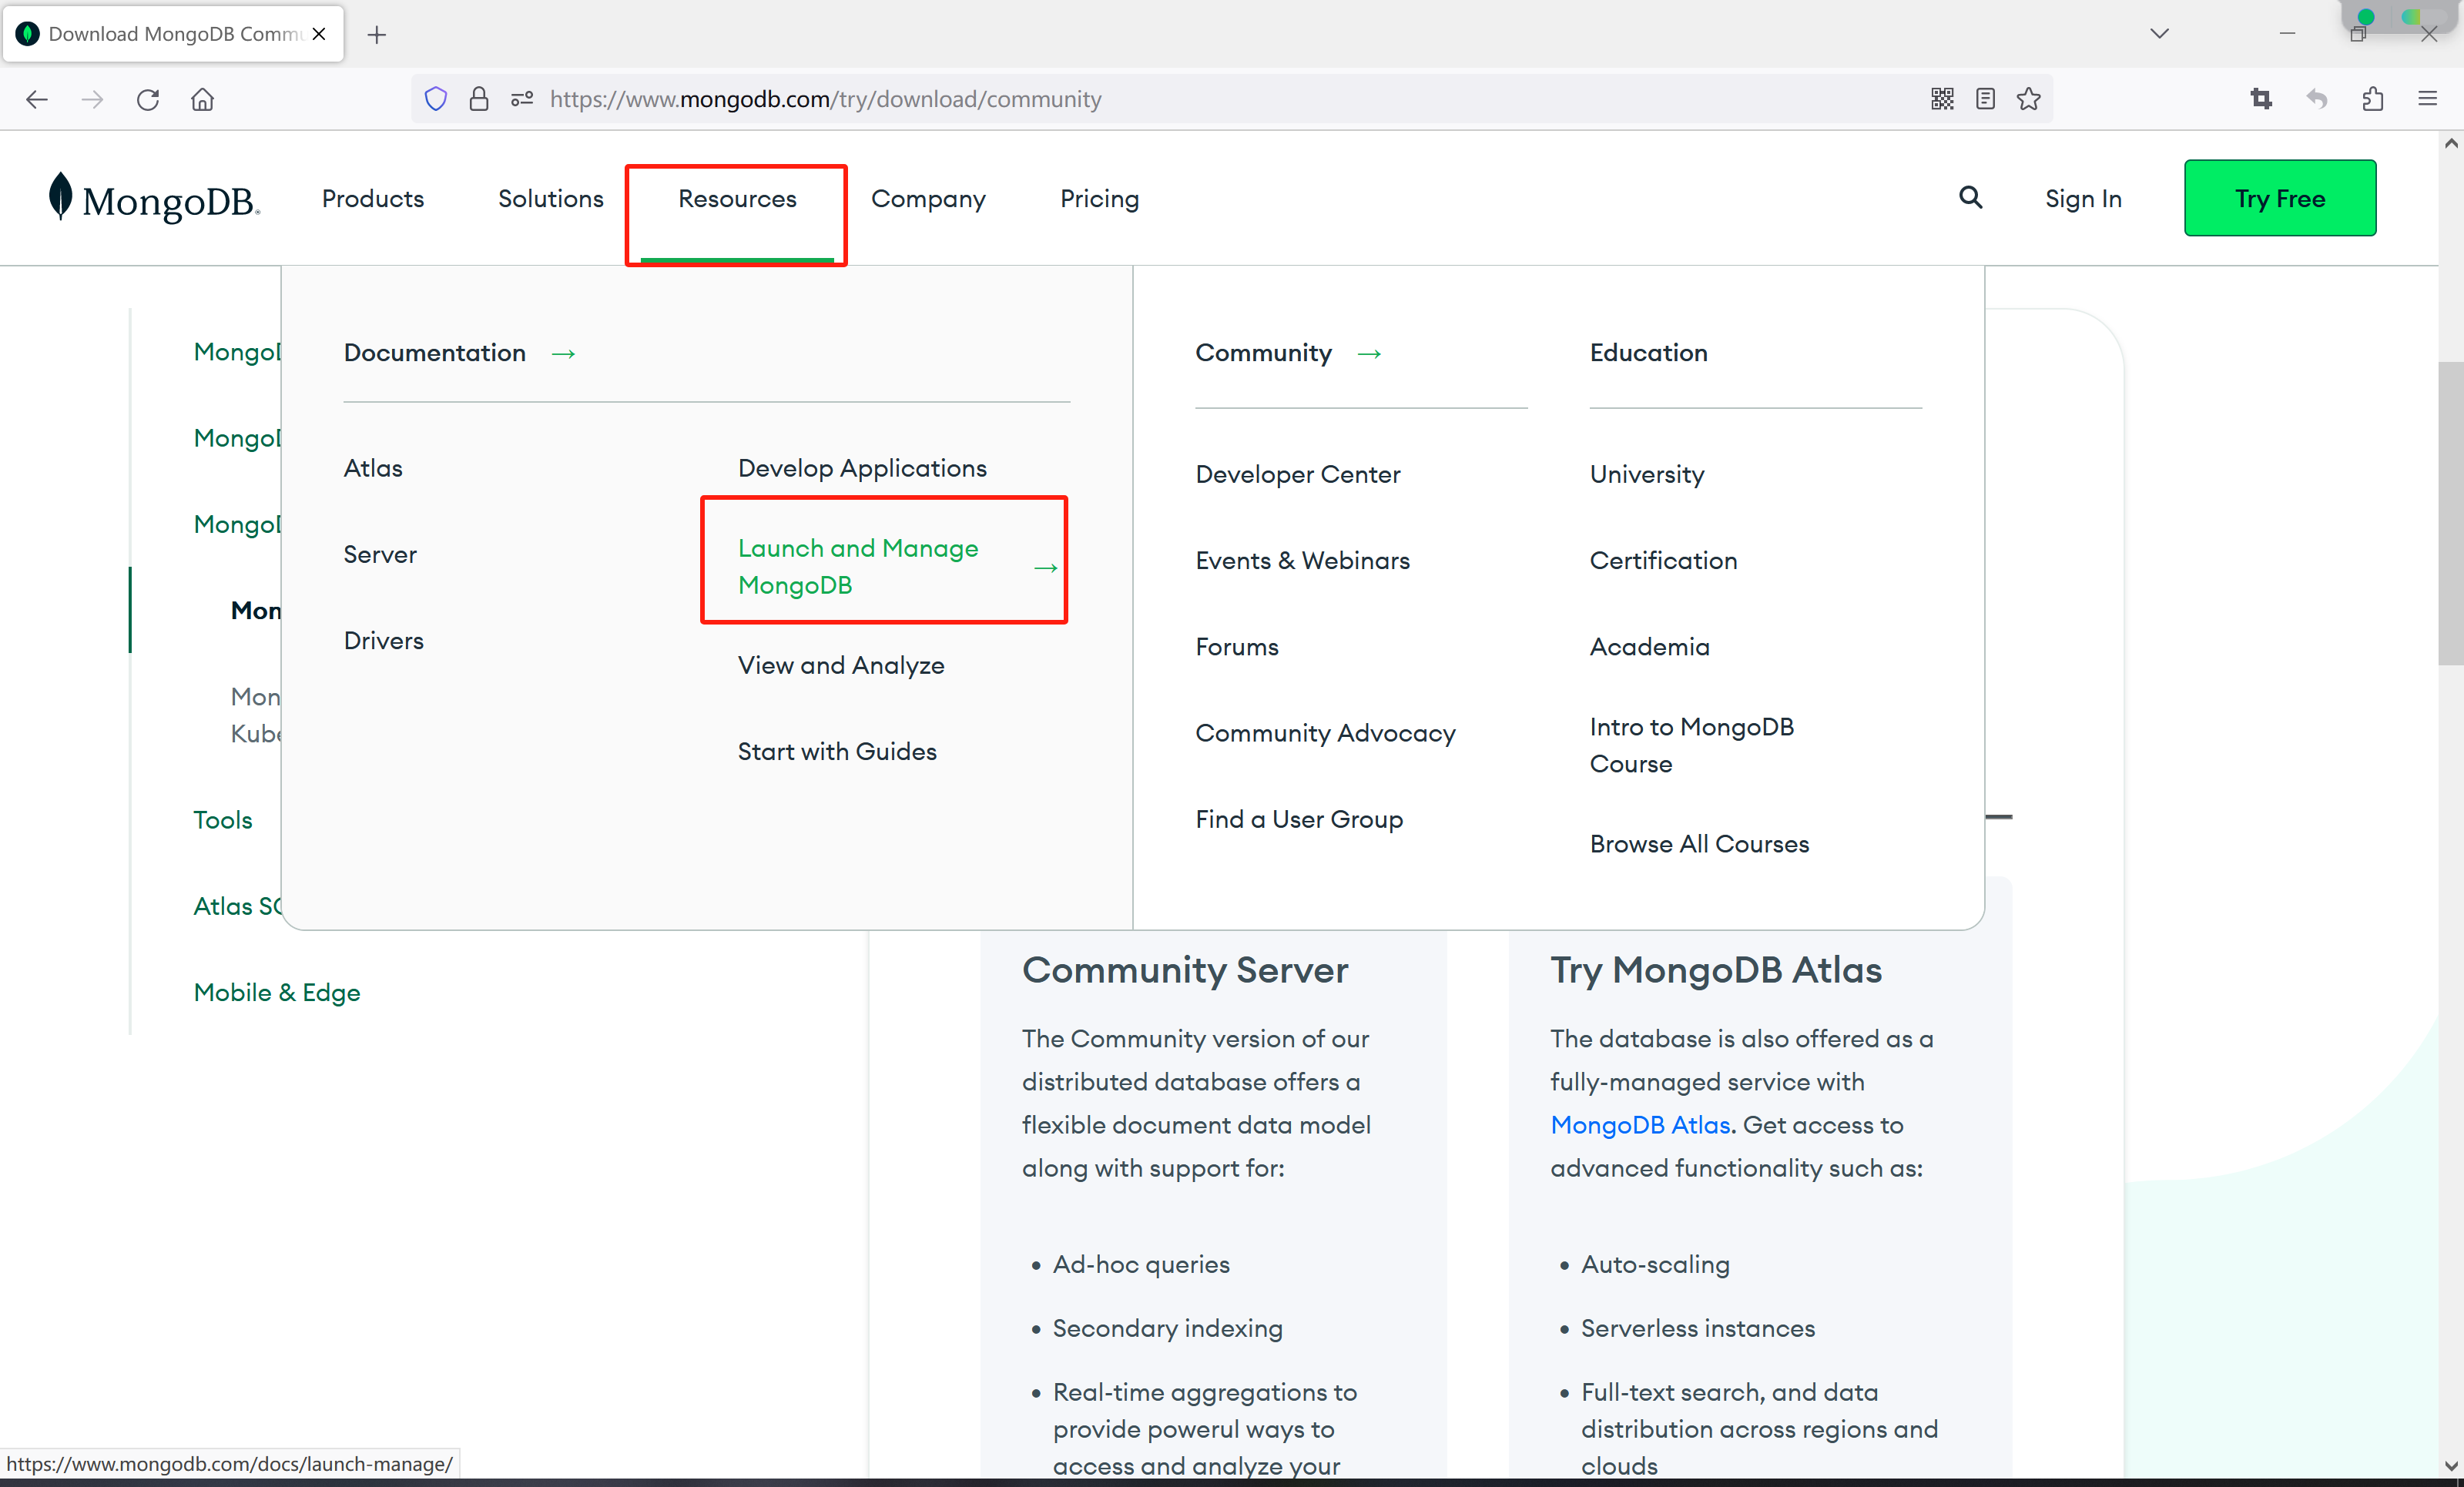Click the Community arrow icon
The image size is (2464, 1487).
tap(1369, 354)
